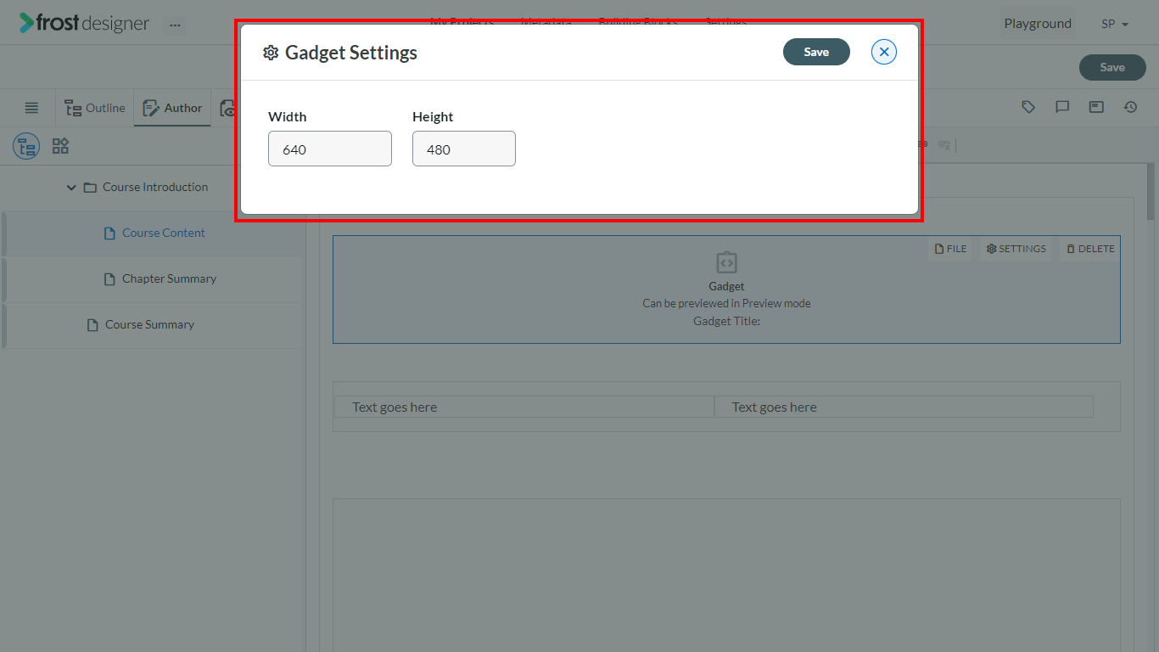
Task: Open the notes card icon
Action: click(1096, 107)
